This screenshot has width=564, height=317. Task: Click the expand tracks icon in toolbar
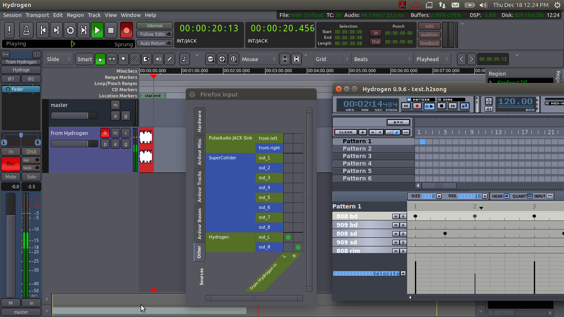click(x=296, y=59)
